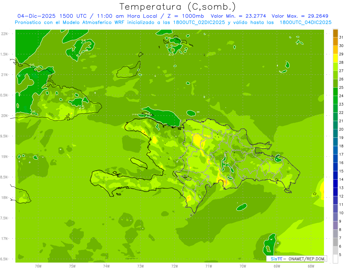The width and height of the screenshot is (349, 270).
Task: Click the '22N' latitude label
Action: point(5,34)
